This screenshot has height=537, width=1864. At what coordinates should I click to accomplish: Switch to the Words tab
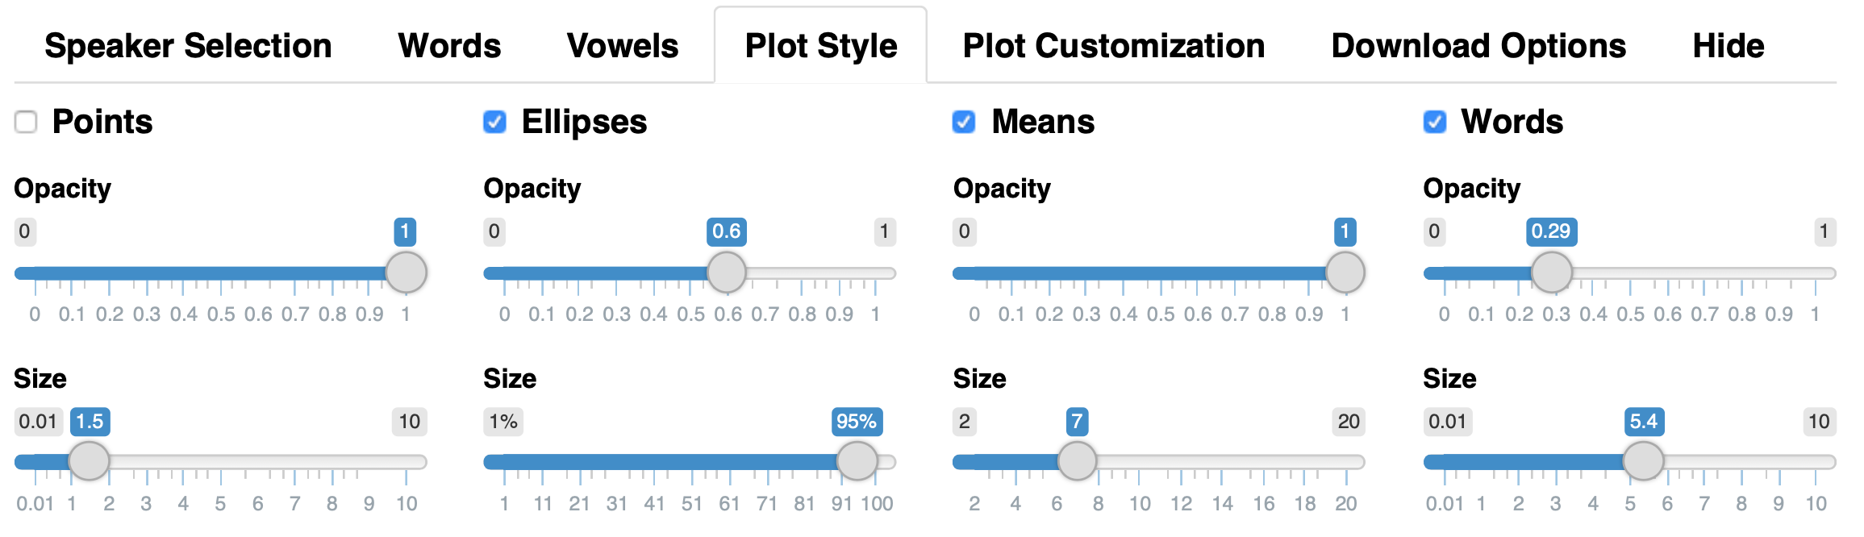tap(449, 46)
